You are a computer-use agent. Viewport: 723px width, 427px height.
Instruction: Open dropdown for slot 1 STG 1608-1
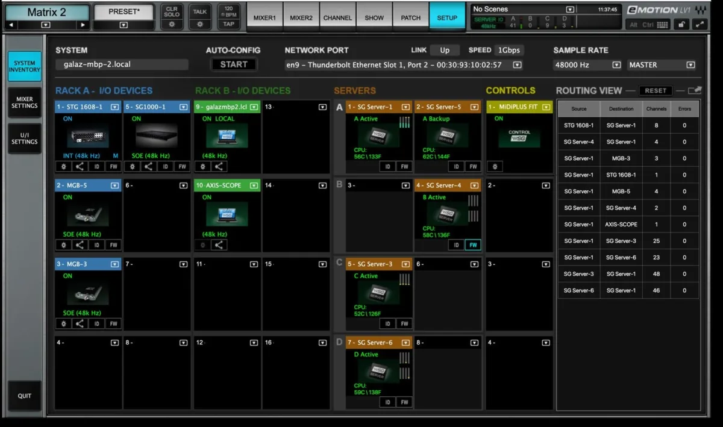point(115,107)
